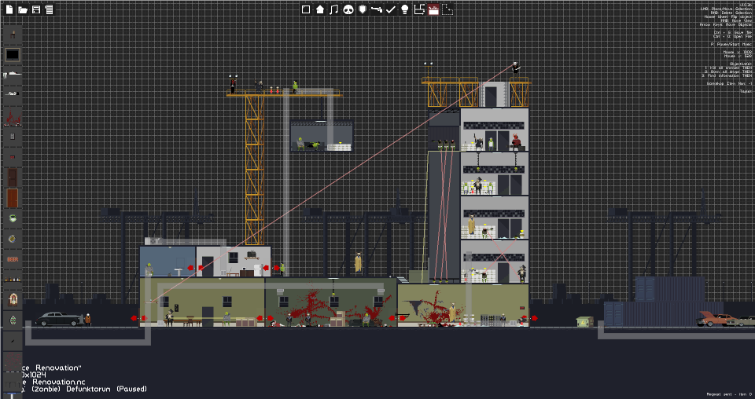Activate the dashed selection region tool

[447, 9]
